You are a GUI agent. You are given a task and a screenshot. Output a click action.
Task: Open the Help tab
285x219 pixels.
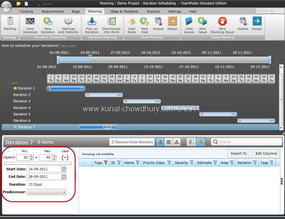[x=193, y=12]
